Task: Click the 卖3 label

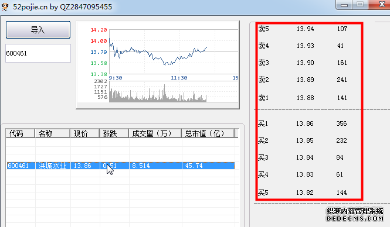Action: pyautogui.click(x=264, y=63)
